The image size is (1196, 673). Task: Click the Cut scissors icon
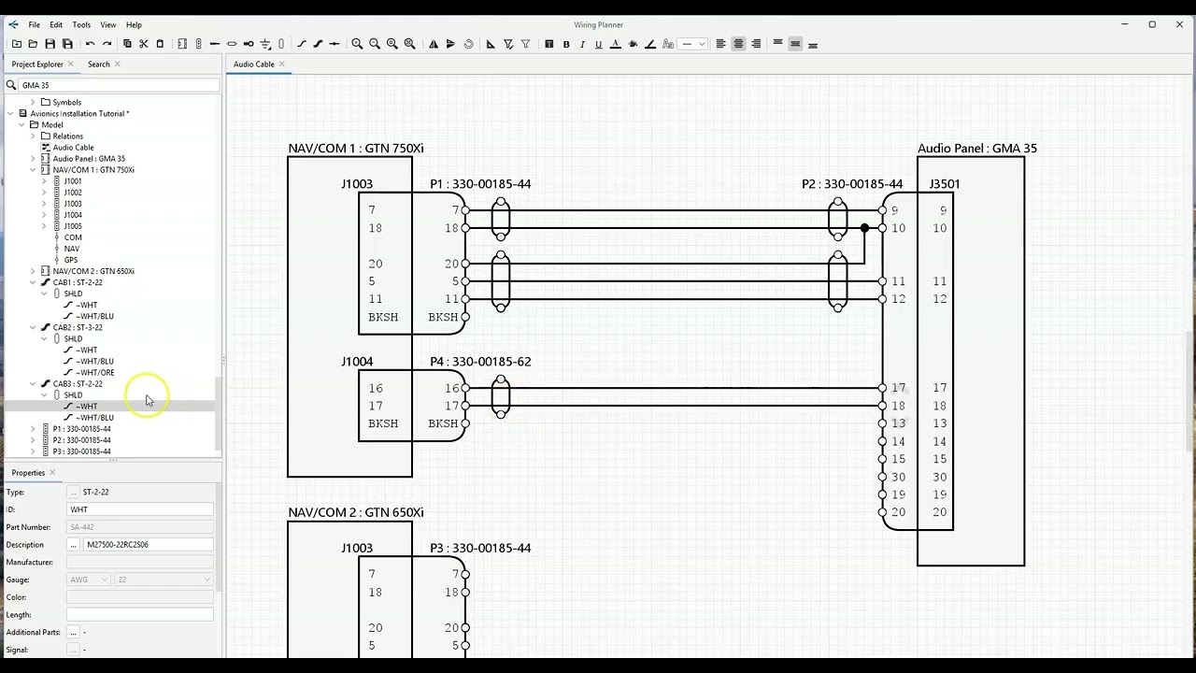tap(143, 44)
